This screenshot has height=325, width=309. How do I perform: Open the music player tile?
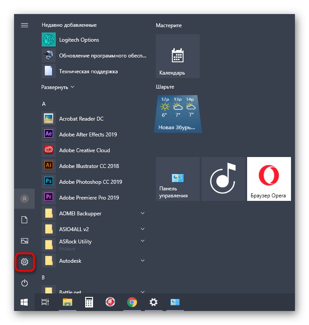click(223, 179)
